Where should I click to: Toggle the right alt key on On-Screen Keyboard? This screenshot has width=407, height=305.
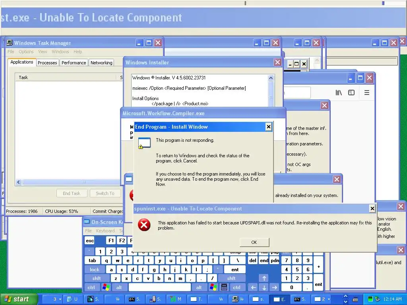(x=199, y=288)
